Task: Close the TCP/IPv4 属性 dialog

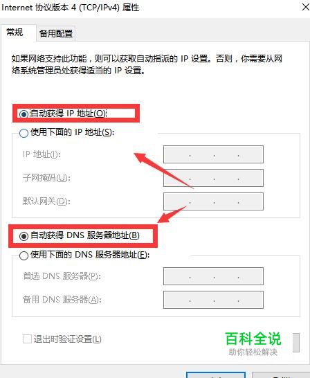Action: pos(305,7)
